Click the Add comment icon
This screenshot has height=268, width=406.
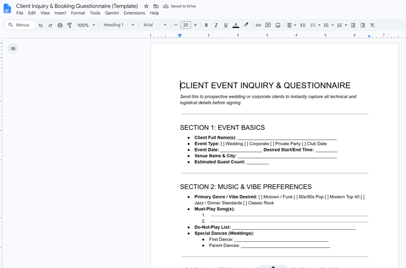(x=268, y=25)
